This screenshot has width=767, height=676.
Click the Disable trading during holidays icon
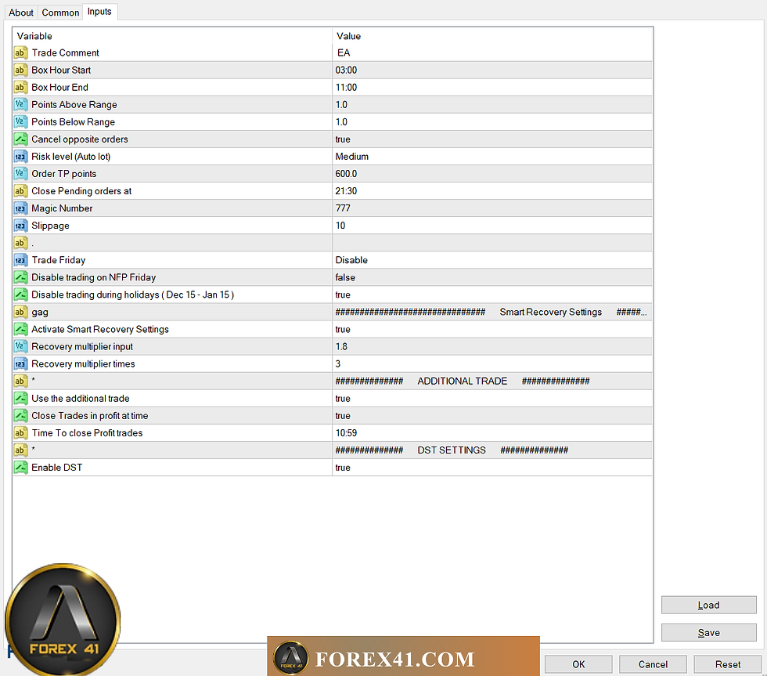20,295
